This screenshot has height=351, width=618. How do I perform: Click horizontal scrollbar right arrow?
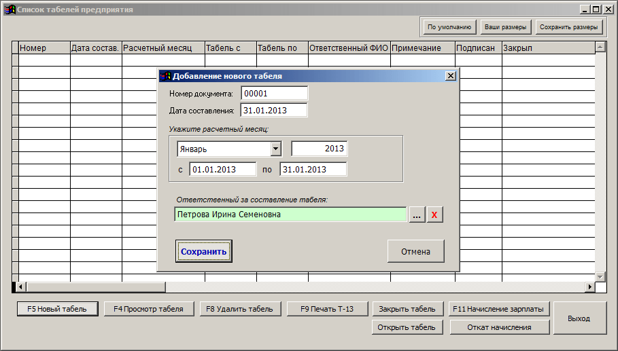589,287
